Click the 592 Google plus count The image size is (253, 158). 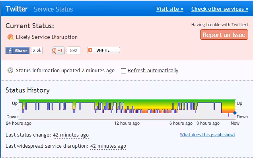[x=74, y=50]
